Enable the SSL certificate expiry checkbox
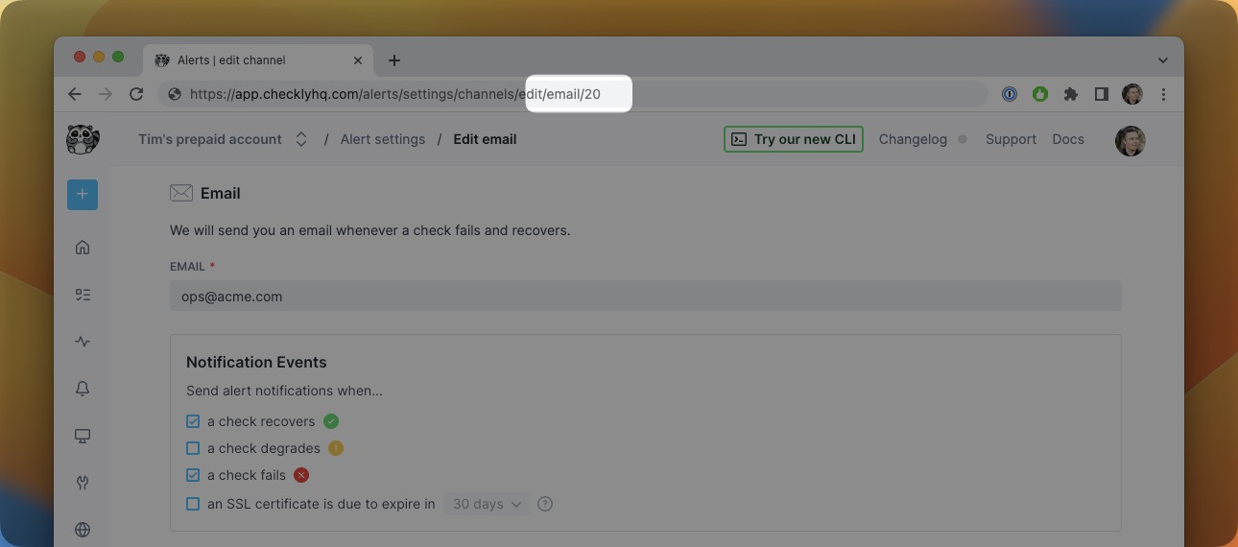 coord(193,504)
